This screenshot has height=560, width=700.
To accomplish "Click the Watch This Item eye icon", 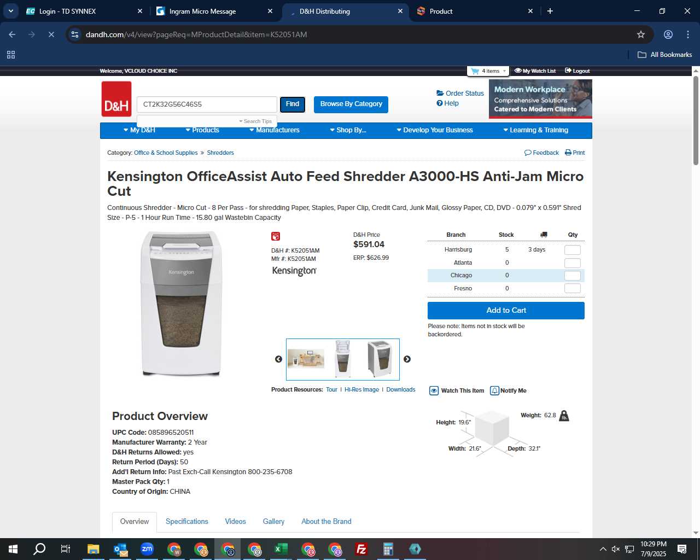I will (x=434, y=390).
